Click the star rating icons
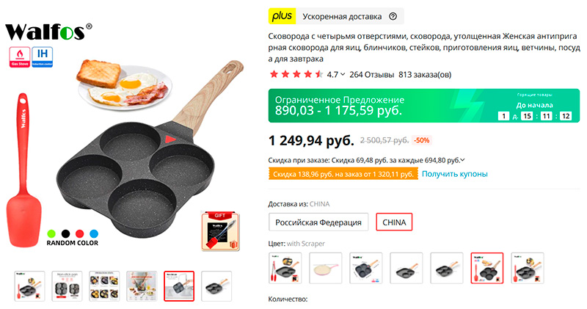This screenshot has width=587, height=309. pos(296,75)
